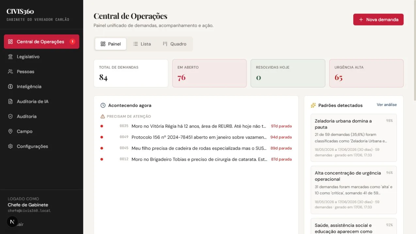Click the demand number 0035
416x234 pixels.
(x=124, y=126)
